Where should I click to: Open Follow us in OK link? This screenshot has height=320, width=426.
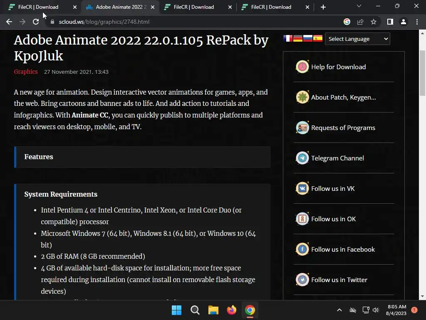click(333, 219)
